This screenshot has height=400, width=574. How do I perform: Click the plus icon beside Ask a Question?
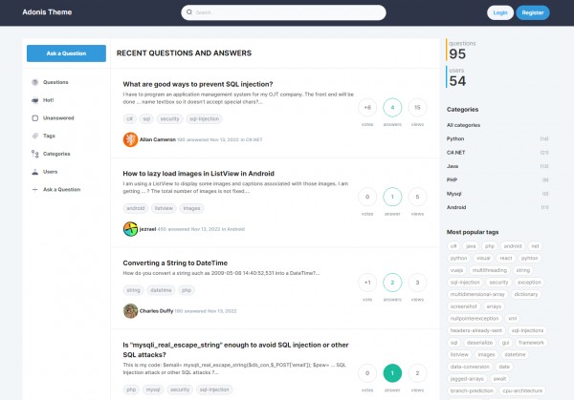35,189
